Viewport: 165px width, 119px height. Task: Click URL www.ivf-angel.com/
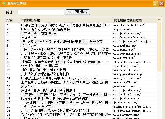tap(127, 54)
